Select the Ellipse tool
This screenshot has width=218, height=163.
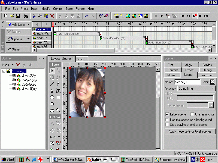52,97
